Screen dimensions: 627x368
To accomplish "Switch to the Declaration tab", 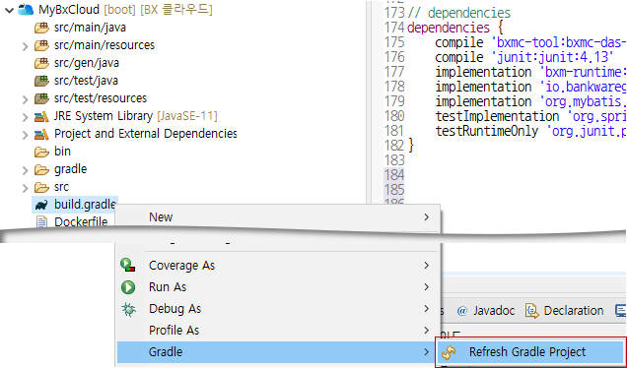I will pos(564,311).
